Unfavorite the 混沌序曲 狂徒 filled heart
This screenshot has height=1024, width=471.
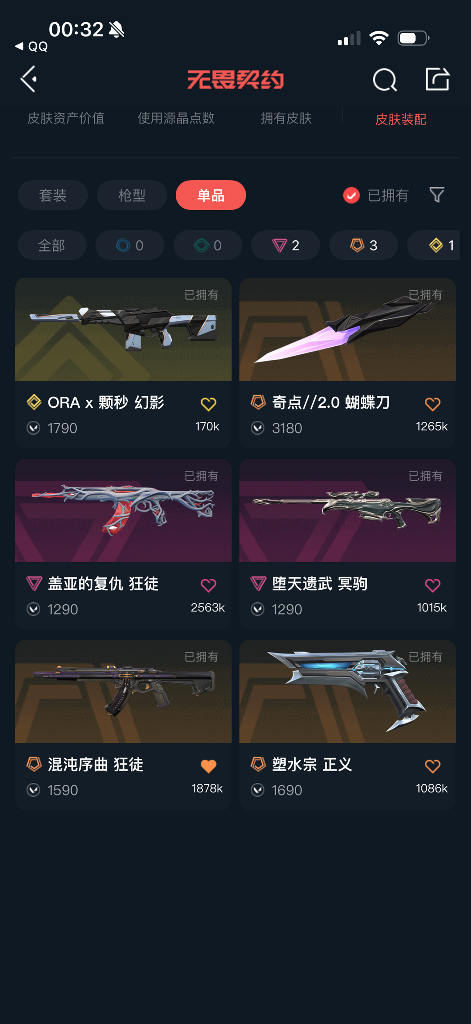point(208,766)
